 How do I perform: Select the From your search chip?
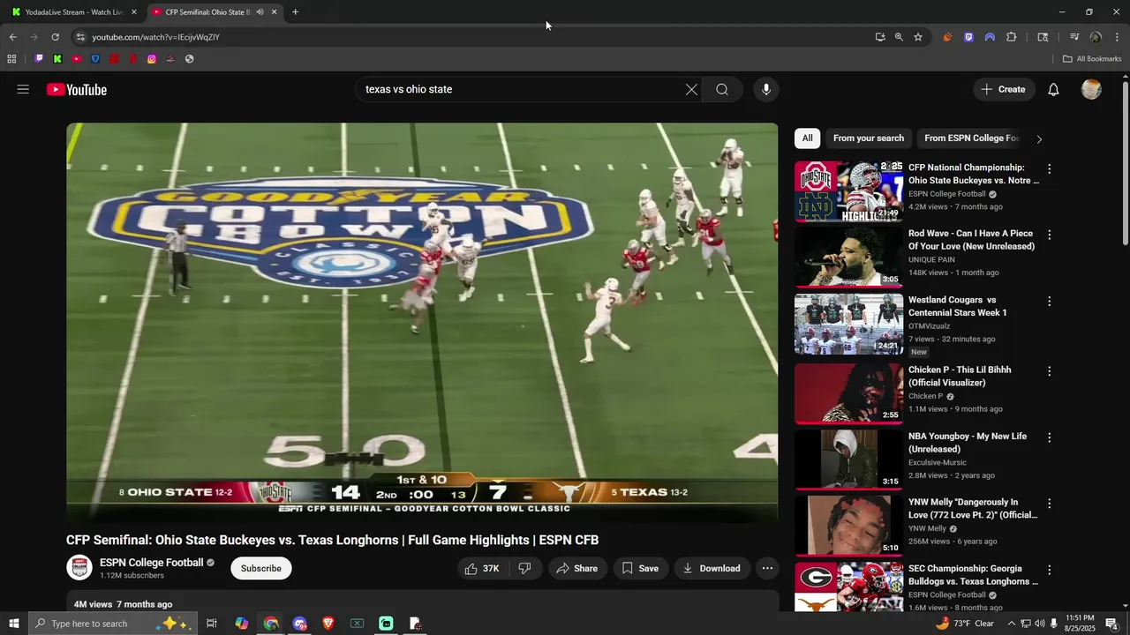point(869,138)
